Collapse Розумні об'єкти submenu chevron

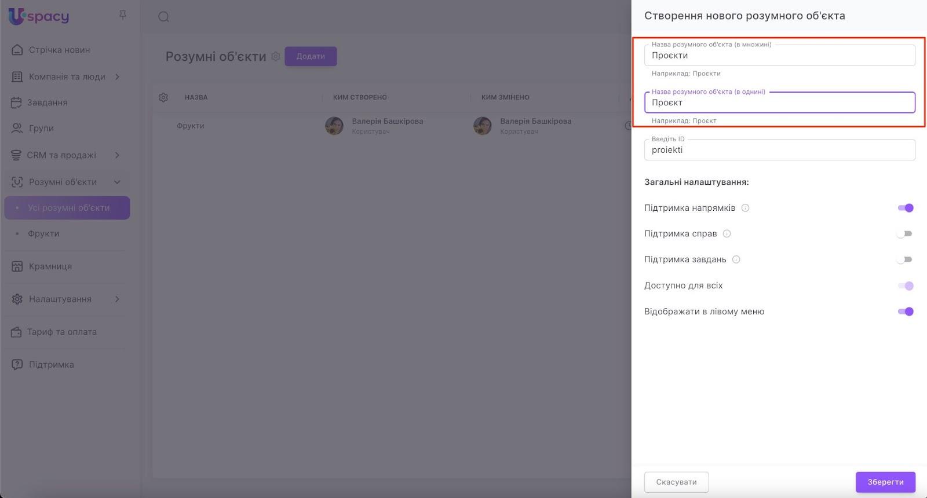point(117,182)
